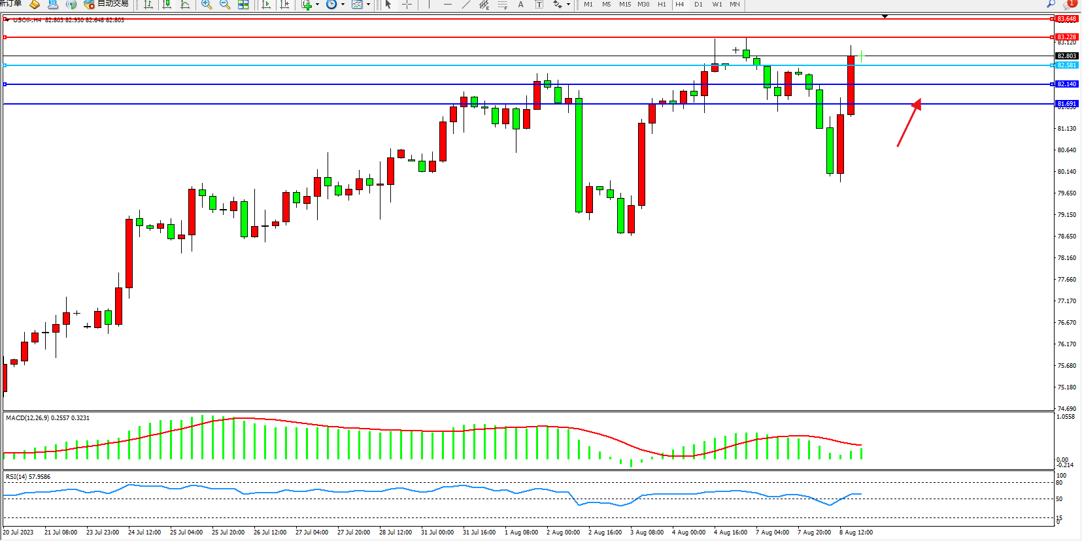
Task: Click the Zoom Out magnifier icon
Action: click(225, 5)
